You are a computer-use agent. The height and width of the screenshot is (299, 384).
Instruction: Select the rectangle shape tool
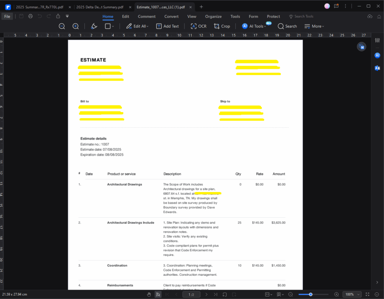[108, 26]
